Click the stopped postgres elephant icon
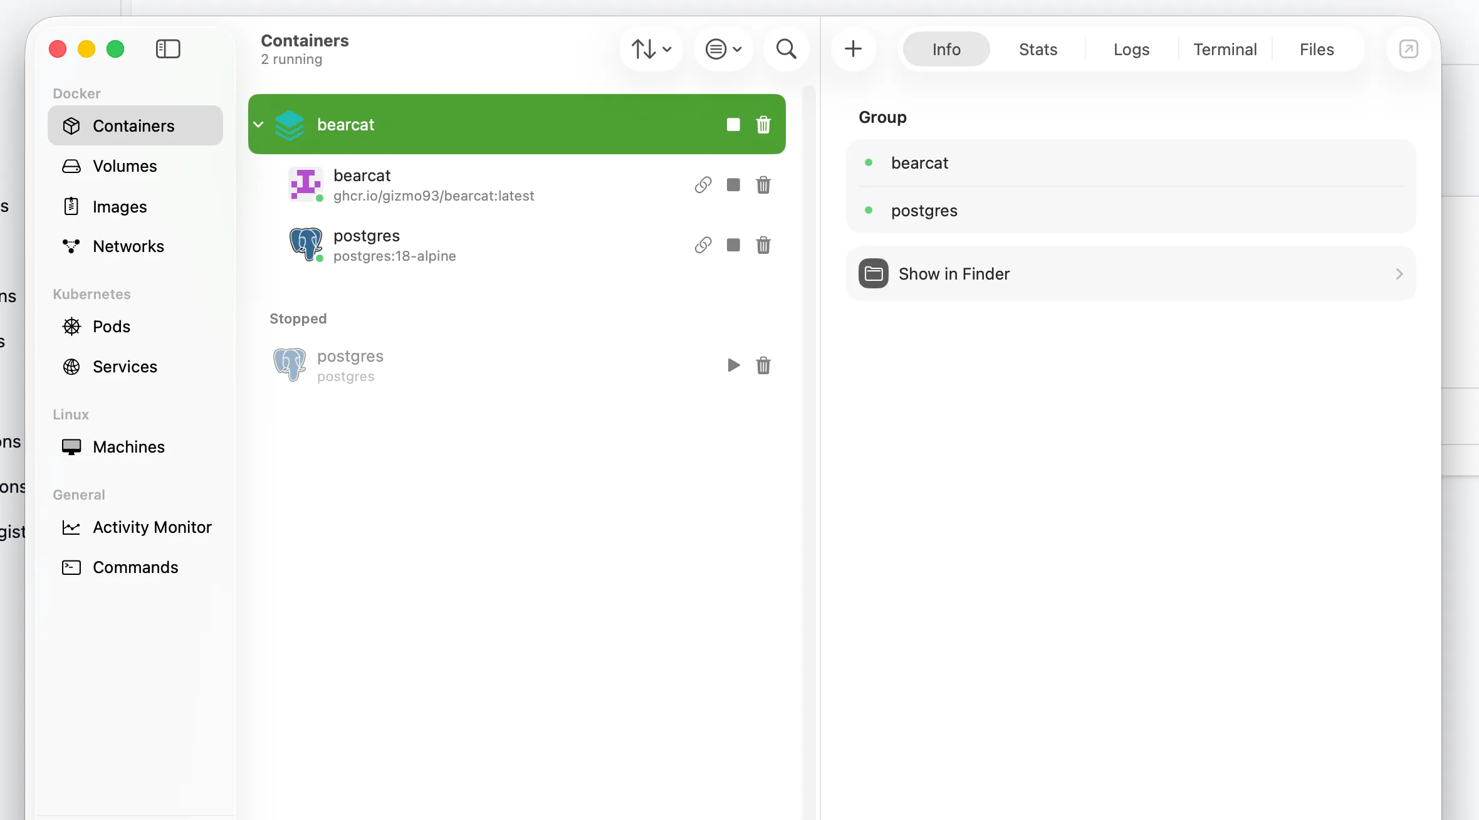Screen dimensions: 1479x820 pyautogui.click(x=290, y=364)
